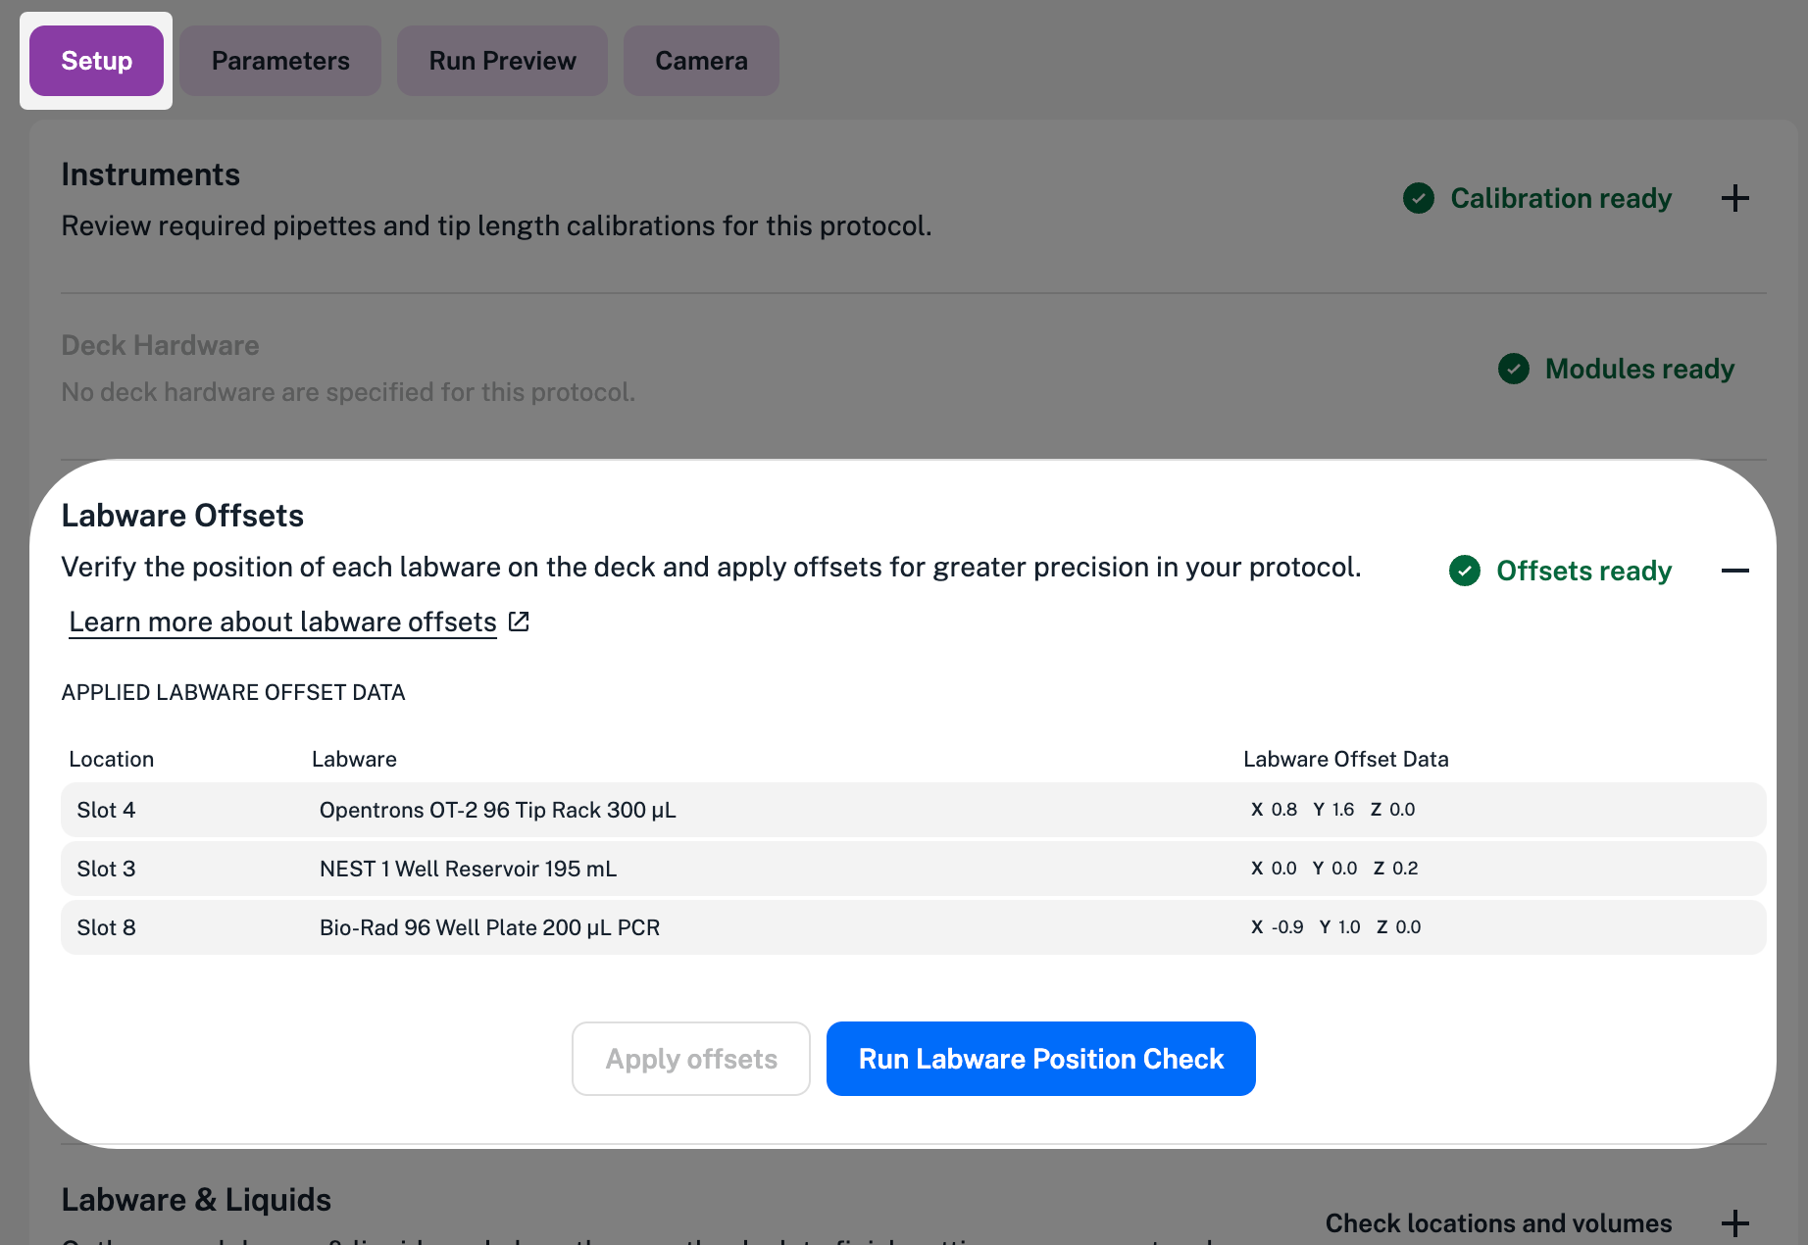Open the external link icon beside labware offsets

[518, 621]
